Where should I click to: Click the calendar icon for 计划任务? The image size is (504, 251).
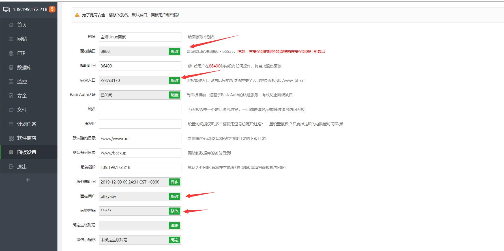click(x=11, y=124)
